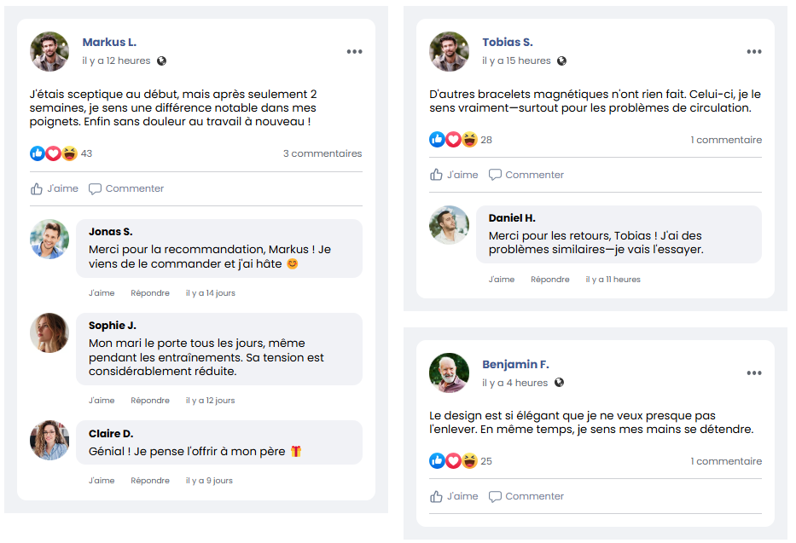Click the Commenter bubble icon under Tobias's post
Image resolution: width=796 pixels, height=543 pixels.
click(x=495, y=175)
